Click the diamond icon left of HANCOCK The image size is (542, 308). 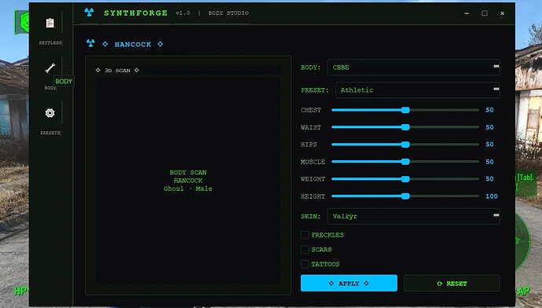105,44
